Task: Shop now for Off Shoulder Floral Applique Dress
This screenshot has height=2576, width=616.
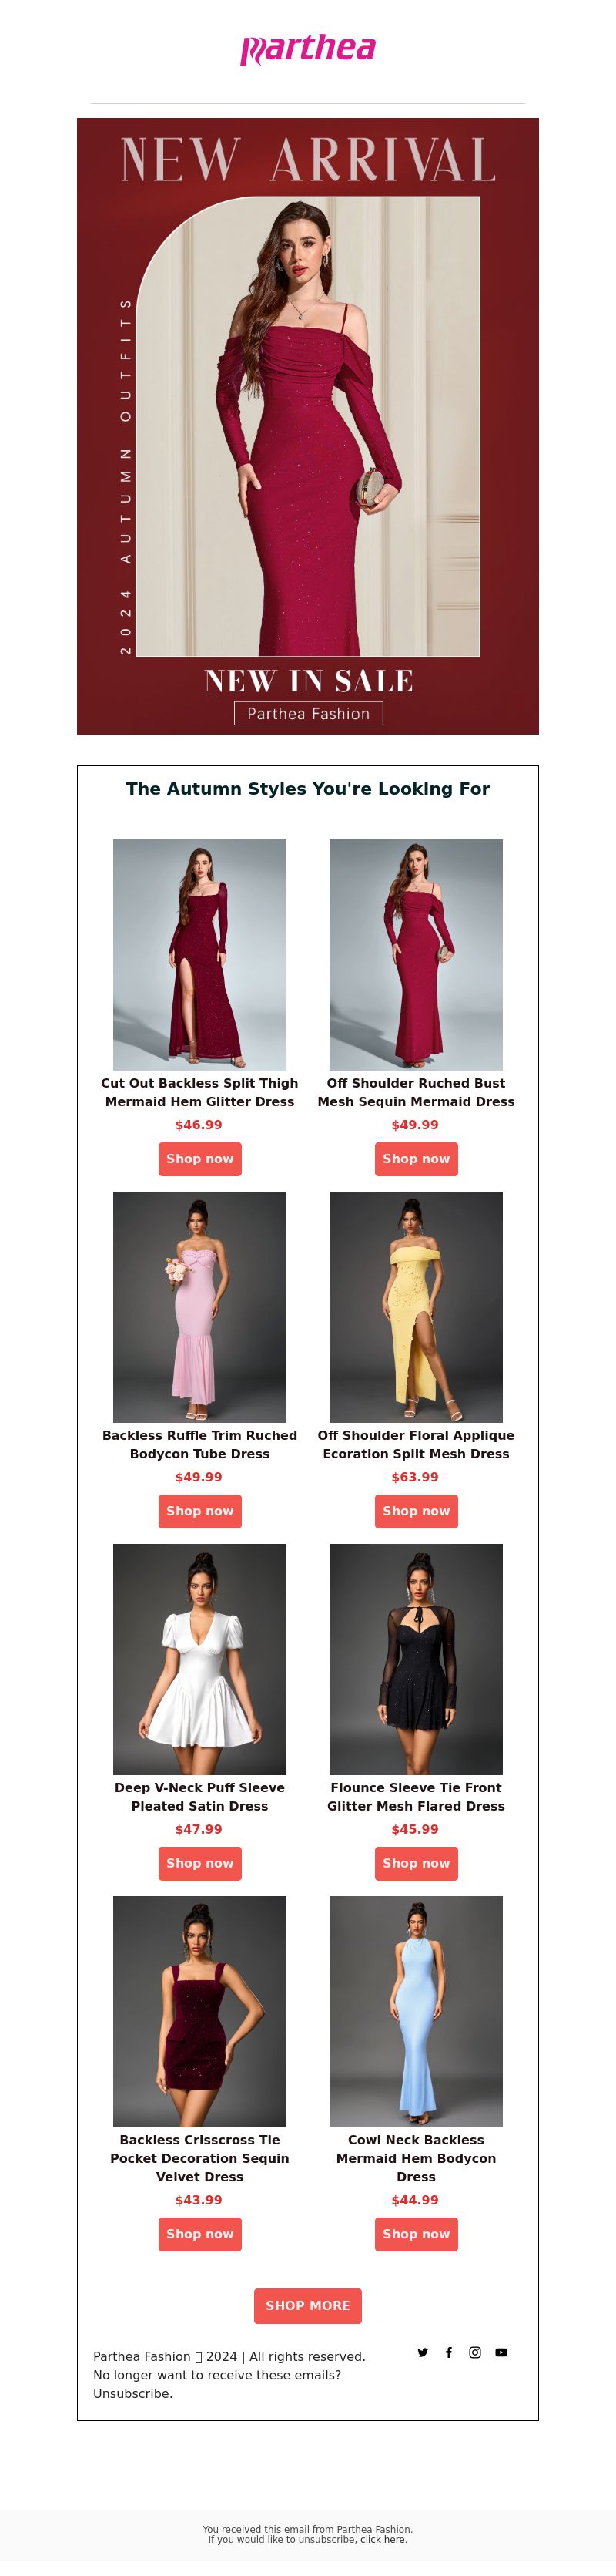Action: pos(417,1511)
